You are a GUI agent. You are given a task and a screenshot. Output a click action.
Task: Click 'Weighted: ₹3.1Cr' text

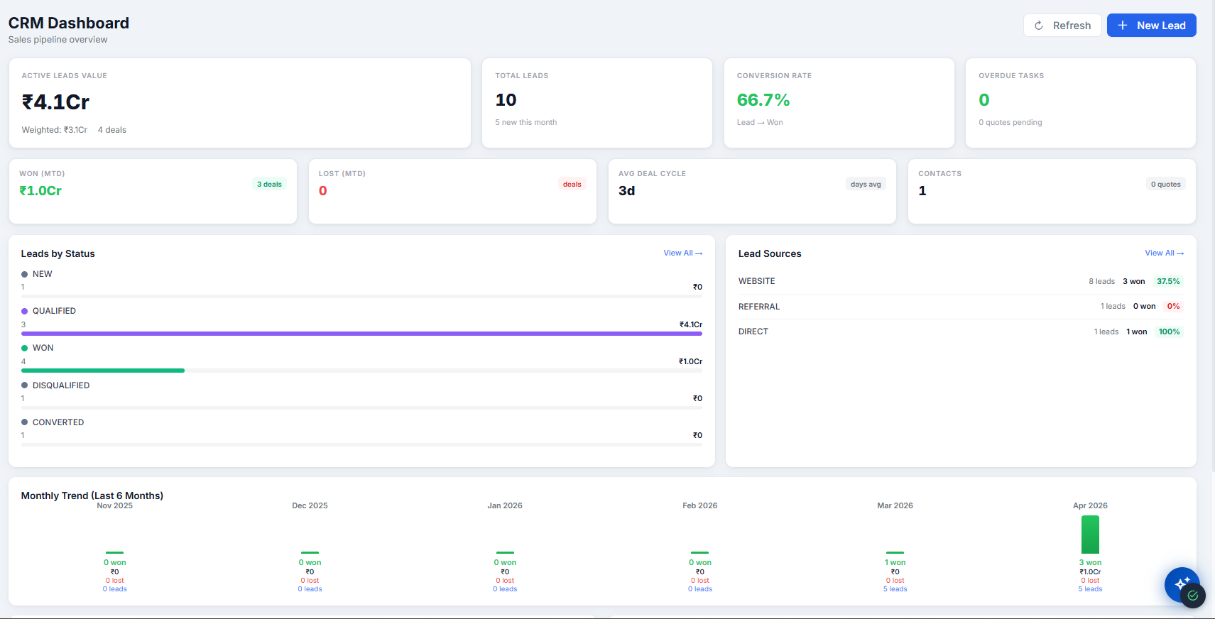pyautogui.click(x=55, y=130)
